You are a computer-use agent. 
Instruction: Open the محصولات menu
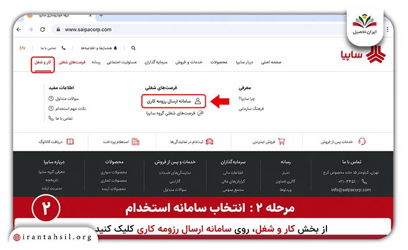click(219, 62)
